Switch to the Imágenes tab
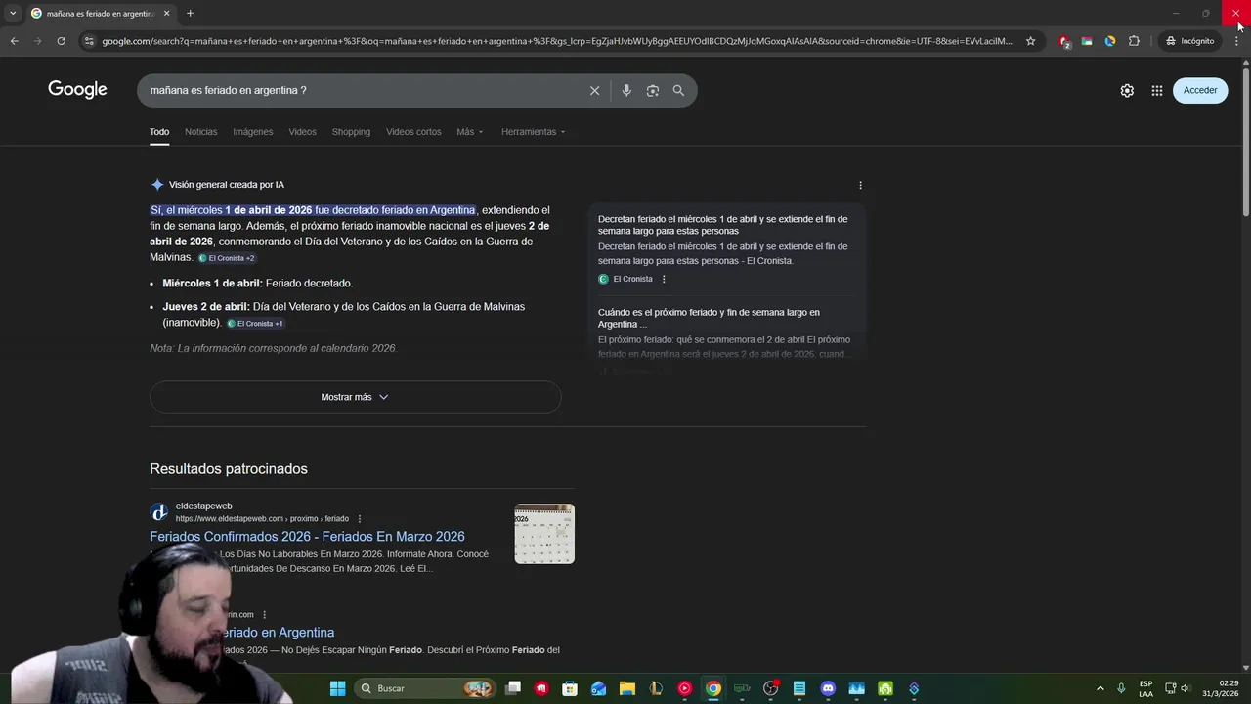The height and width of the screenshot is (704, 1251). pos(252,132)
